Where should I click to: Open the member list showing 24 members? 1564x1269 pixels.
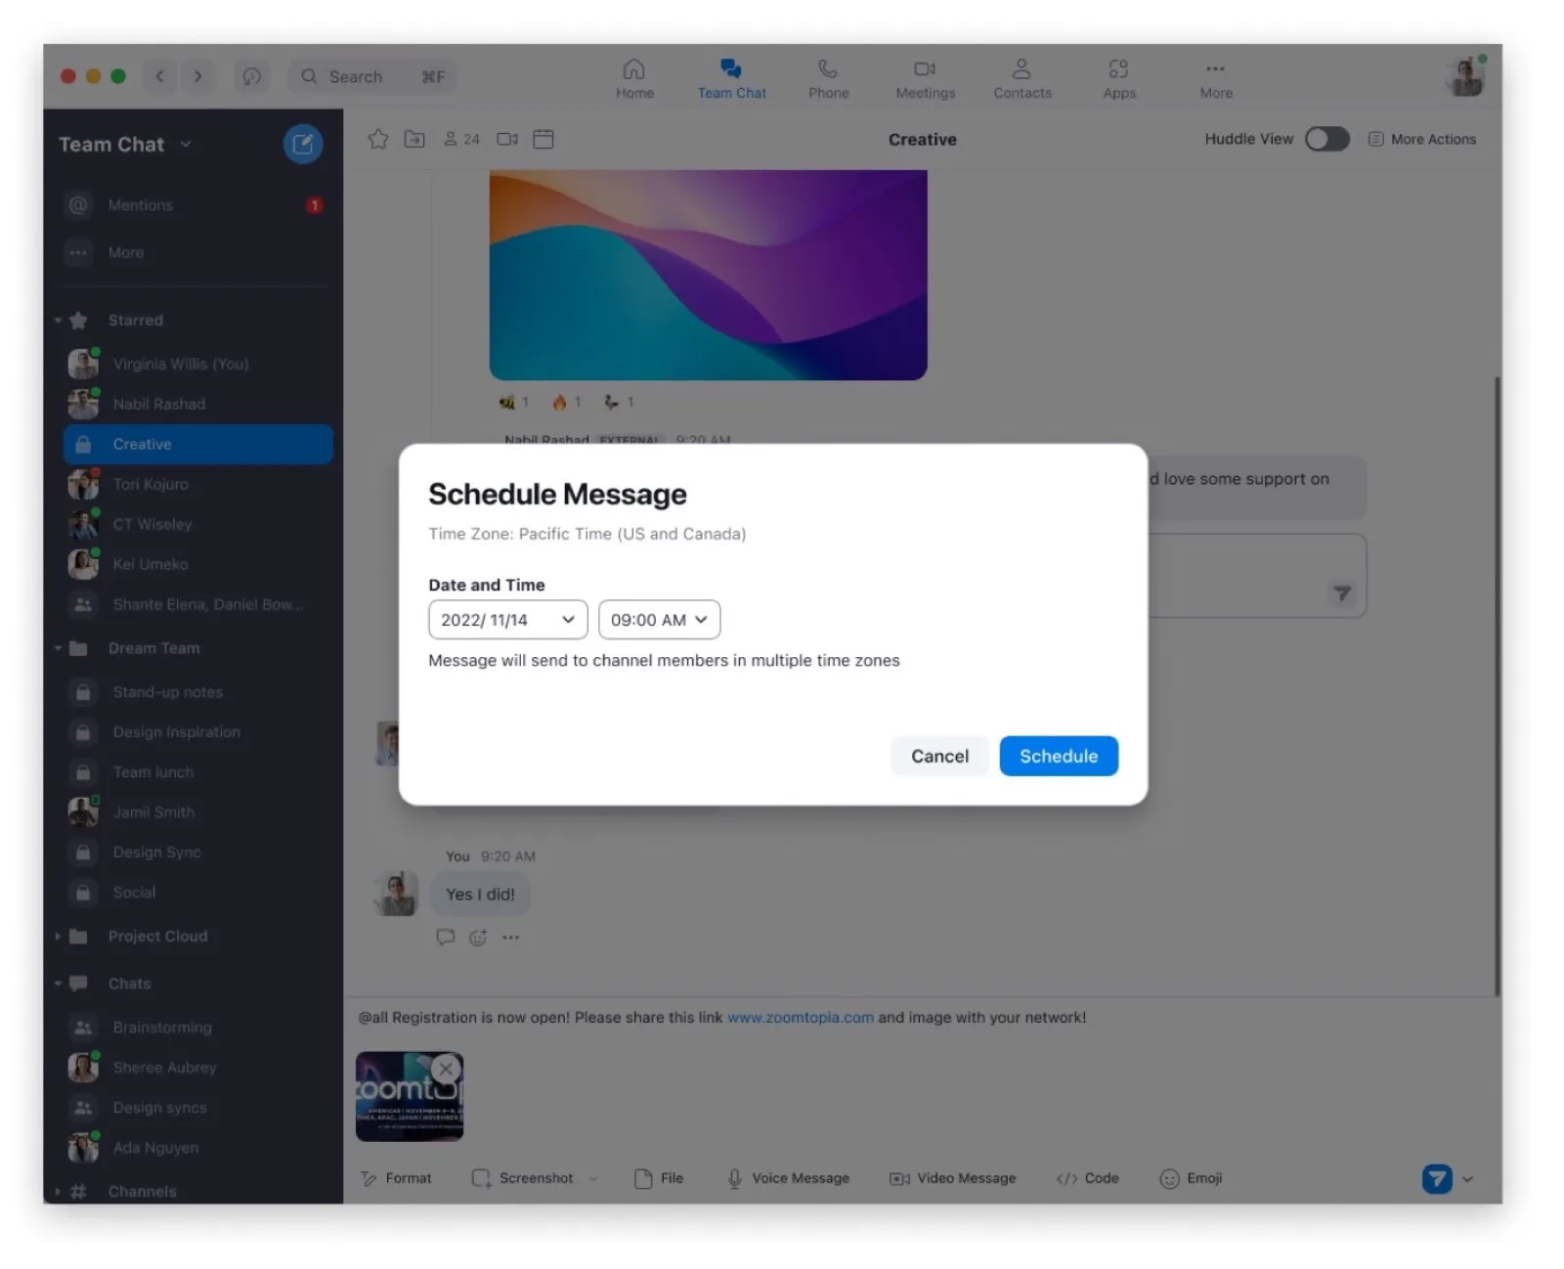(459, 139)
